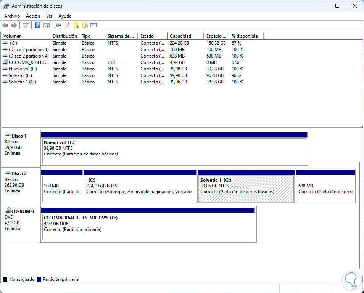Sort by the Volumen column header
The image size is (364, 293).
26,36
